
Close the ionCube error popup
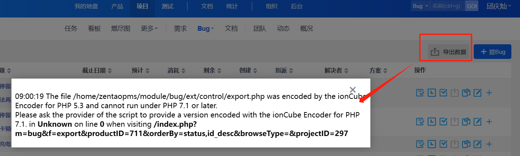[x=353, y=90]
